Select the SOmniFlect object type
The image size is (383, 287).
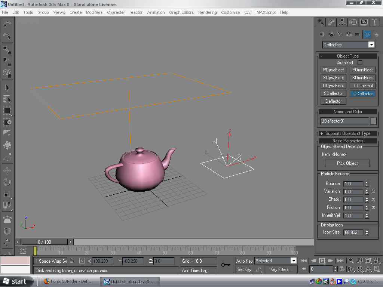362,78
